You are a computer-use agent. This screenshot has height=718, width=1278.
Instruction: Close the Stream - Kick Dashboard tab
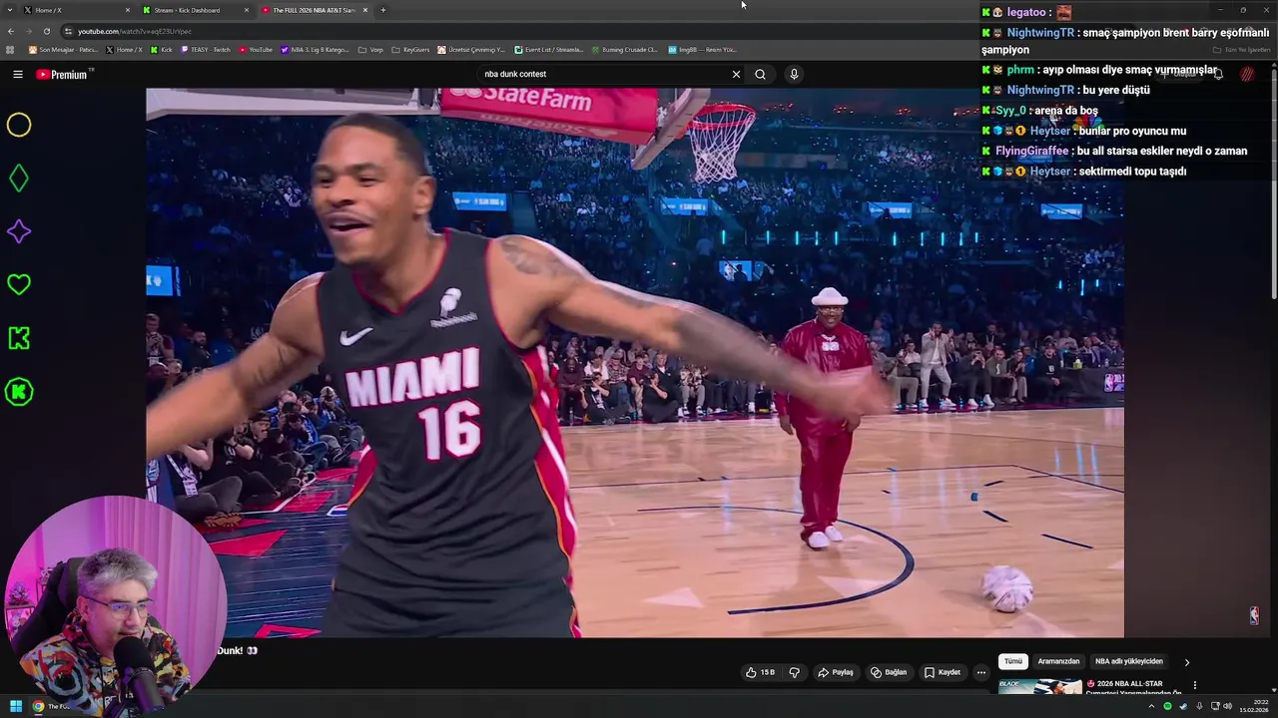247,10
